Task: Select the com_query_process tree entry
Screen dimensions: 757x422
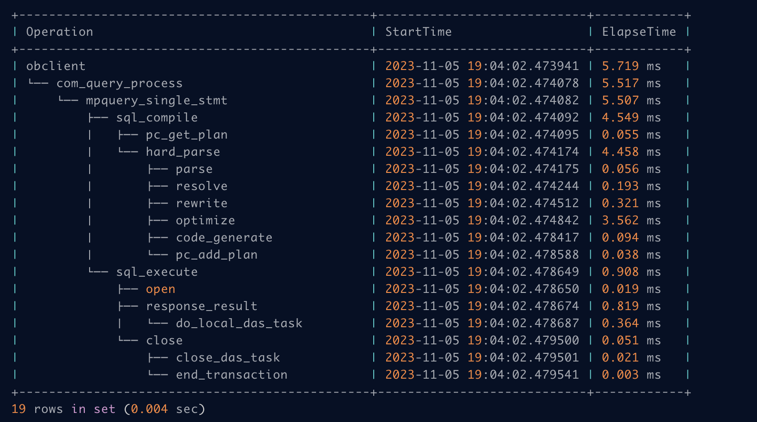Action: (x=119, y=83)
